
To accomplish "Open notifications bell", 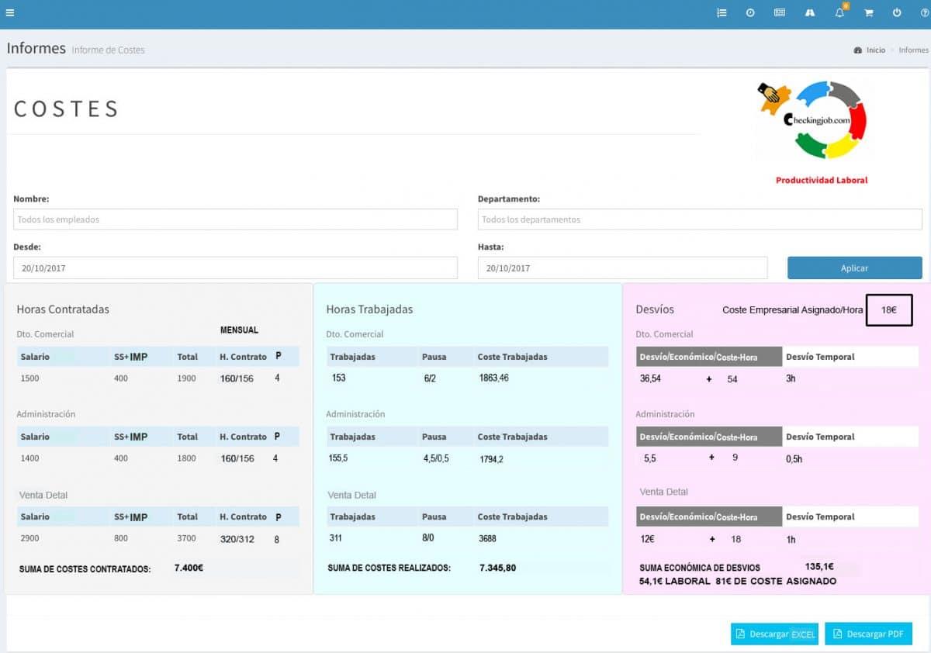I will (840, 12).
